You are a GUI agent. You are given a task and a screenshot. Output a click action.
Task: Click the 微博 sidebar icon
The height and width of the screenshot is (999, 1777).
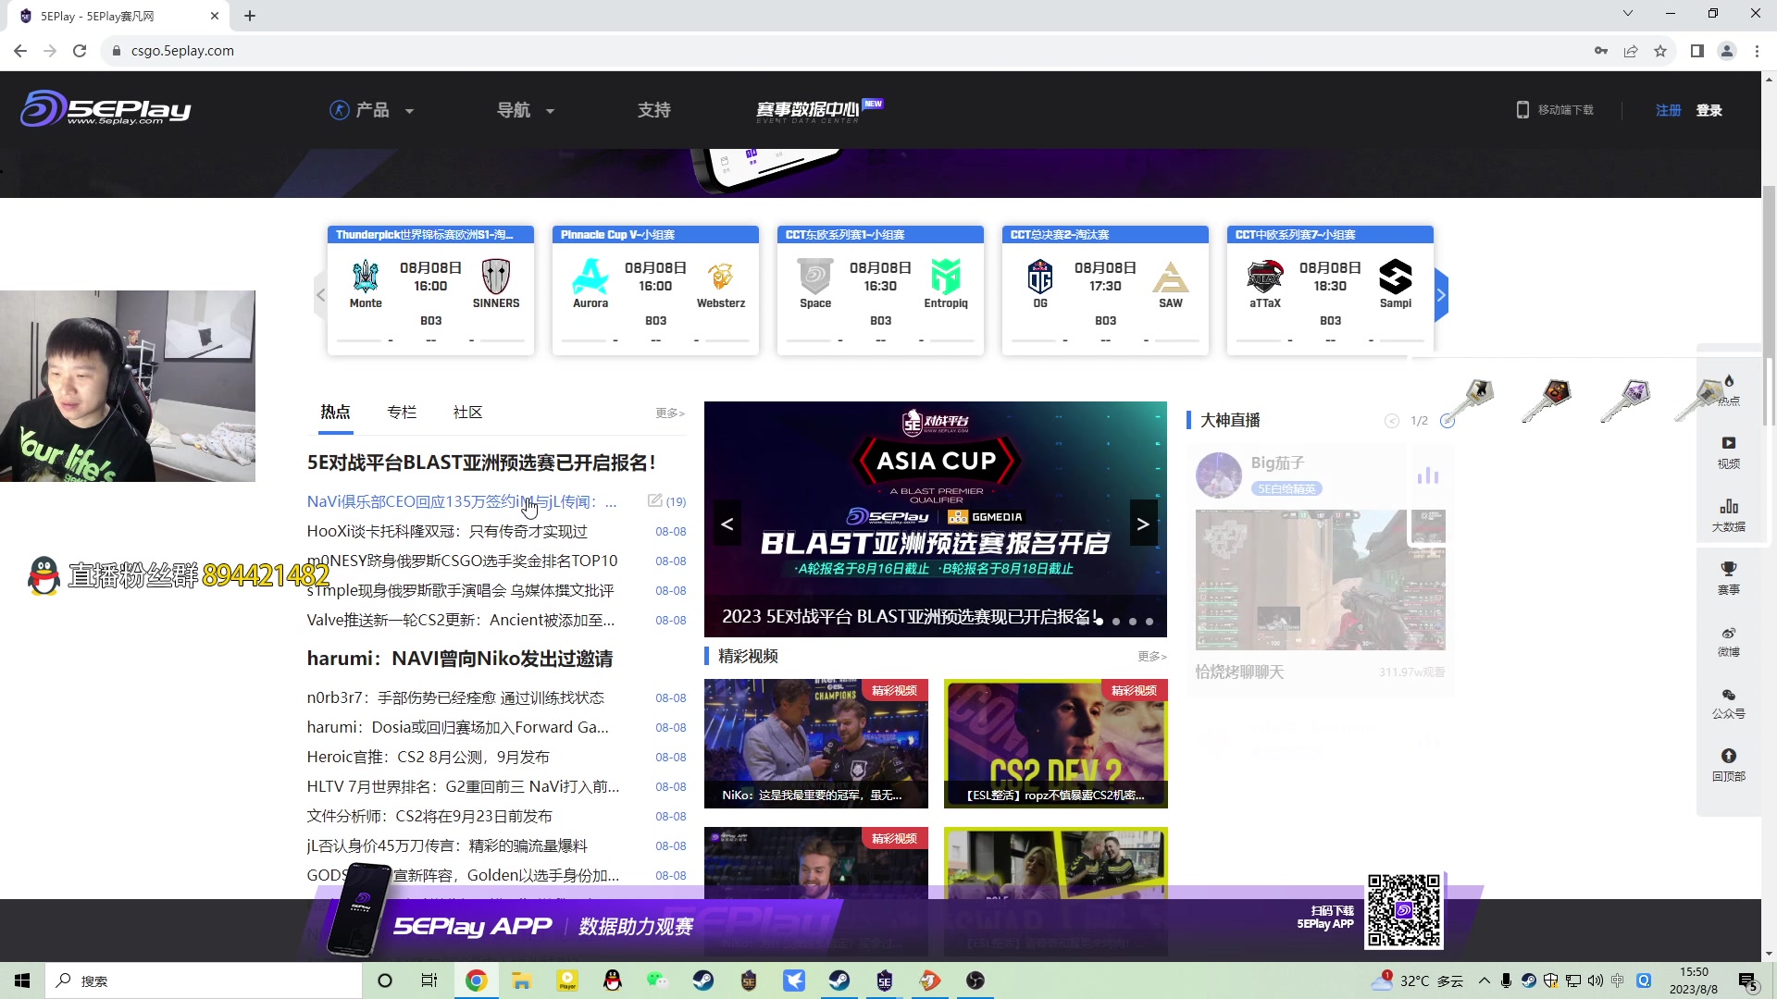(1728, 641)
